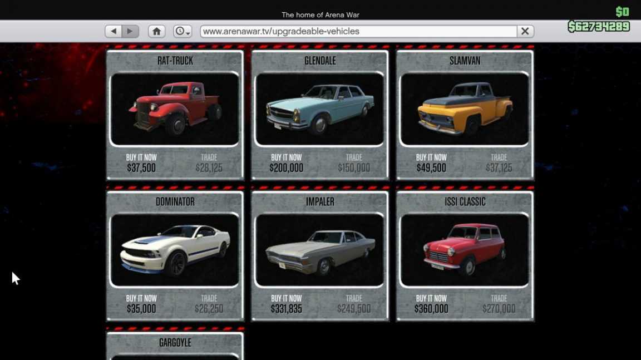Close the in-game browser with X
This screenshot has height=360, width=641.
point(525,31)
